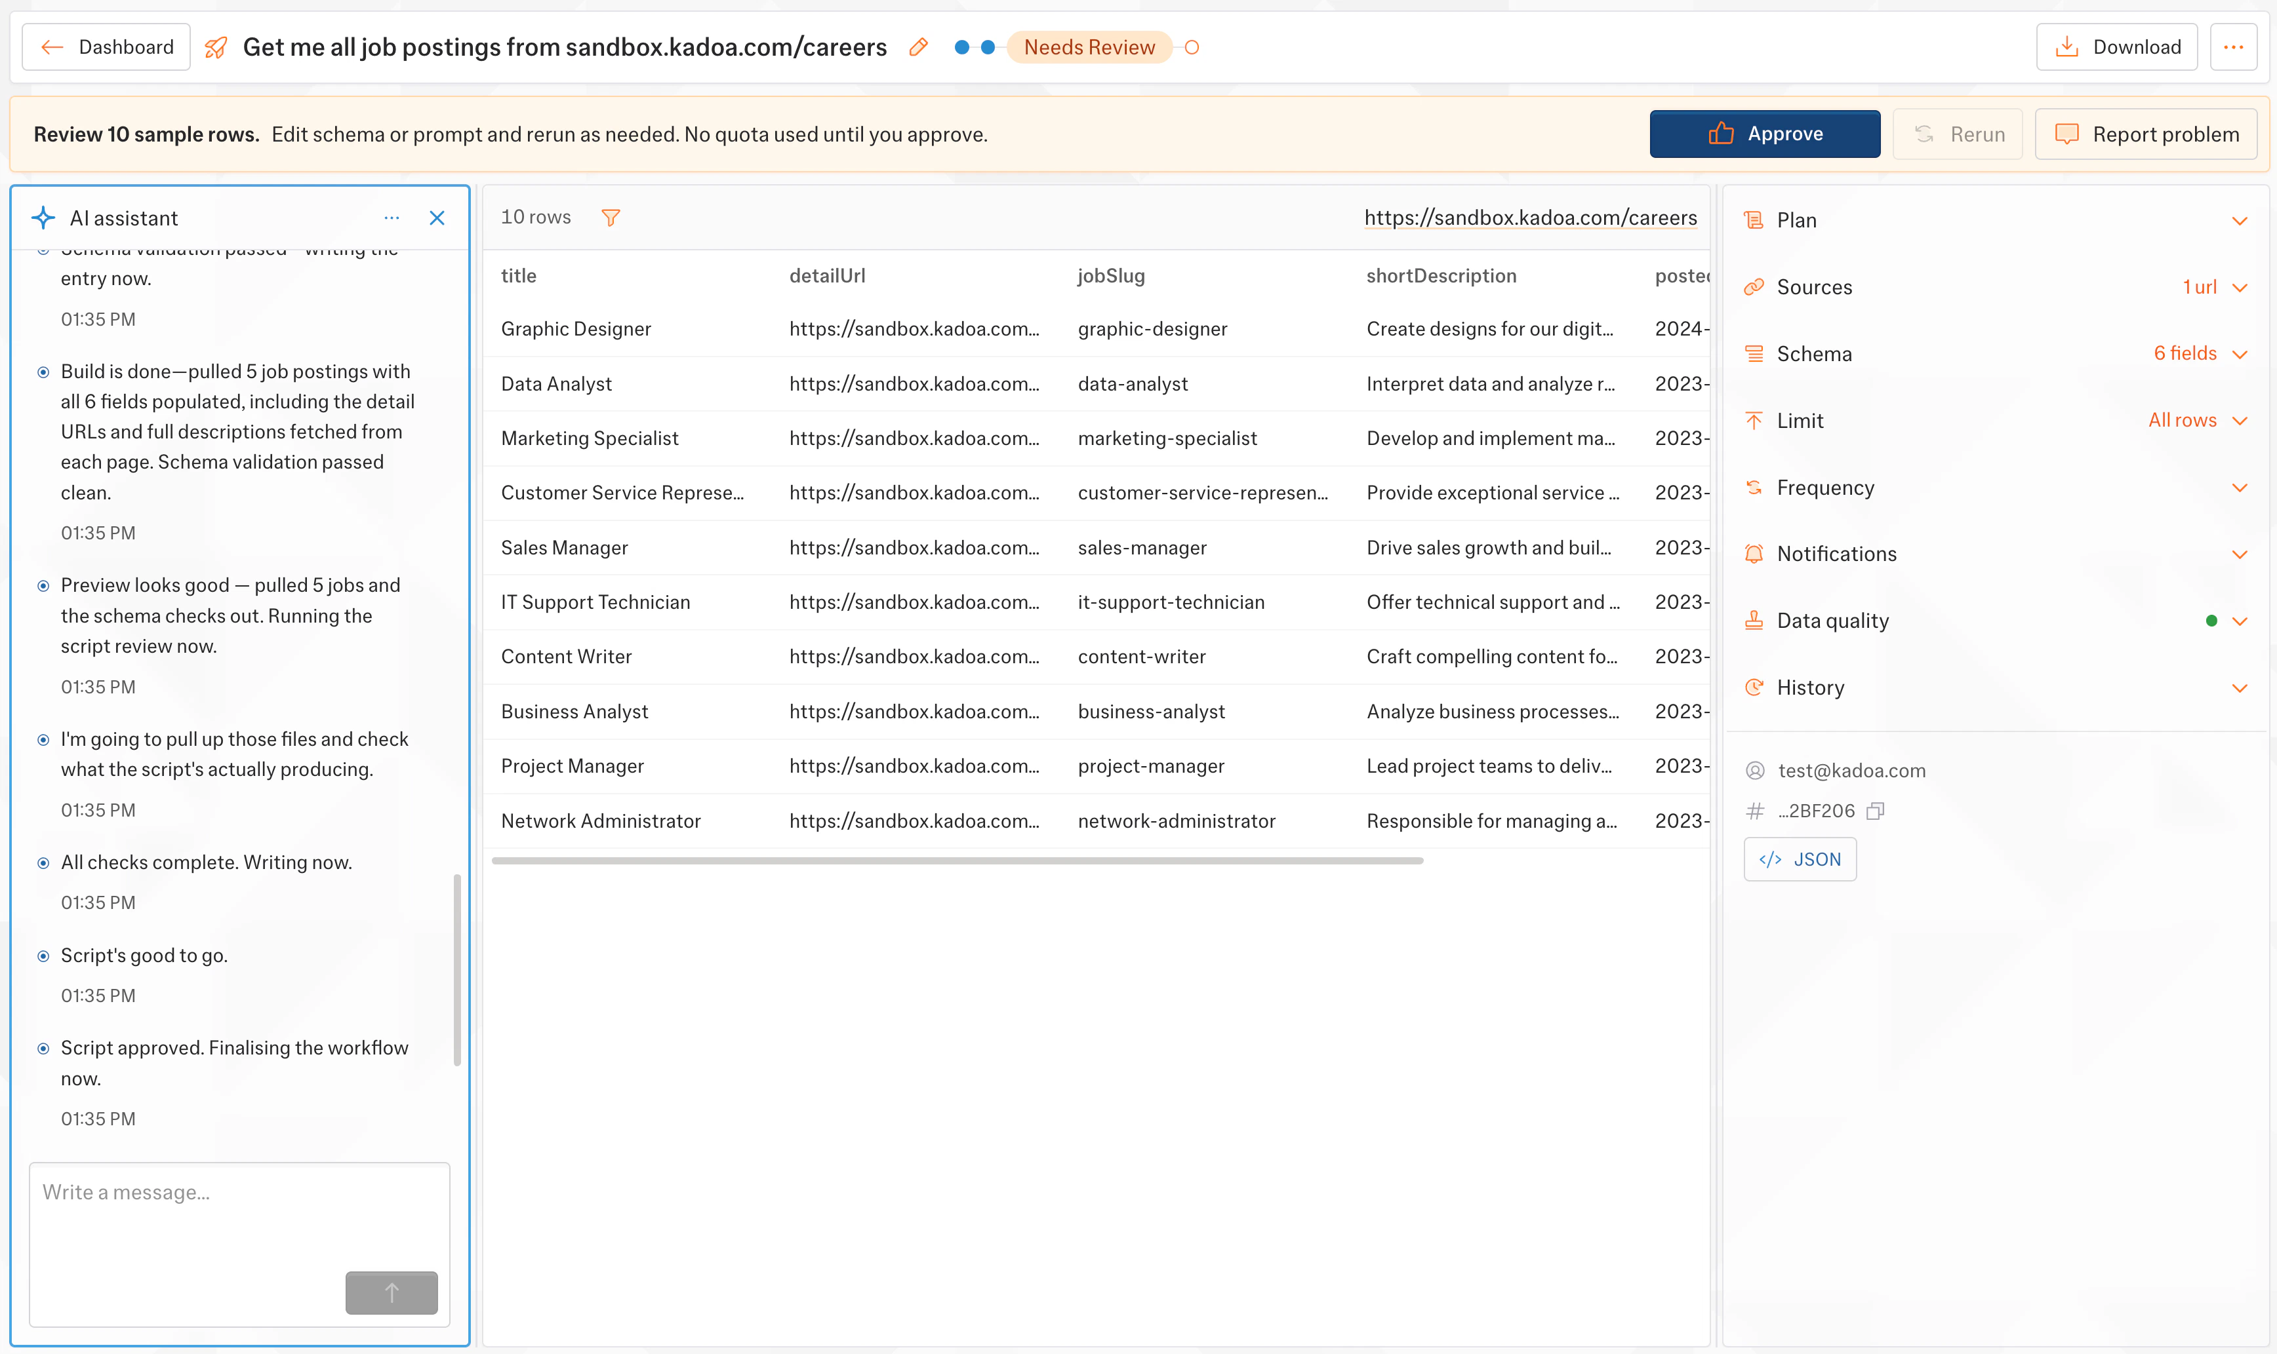This screenshot has height=1354, width=2277.
Task: Click the detailUrl column header
Action: point(827,275)
